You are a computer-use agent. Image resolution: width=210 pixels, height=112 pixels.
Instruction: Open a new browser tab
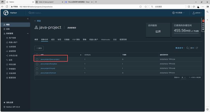[x=96, y=2]
